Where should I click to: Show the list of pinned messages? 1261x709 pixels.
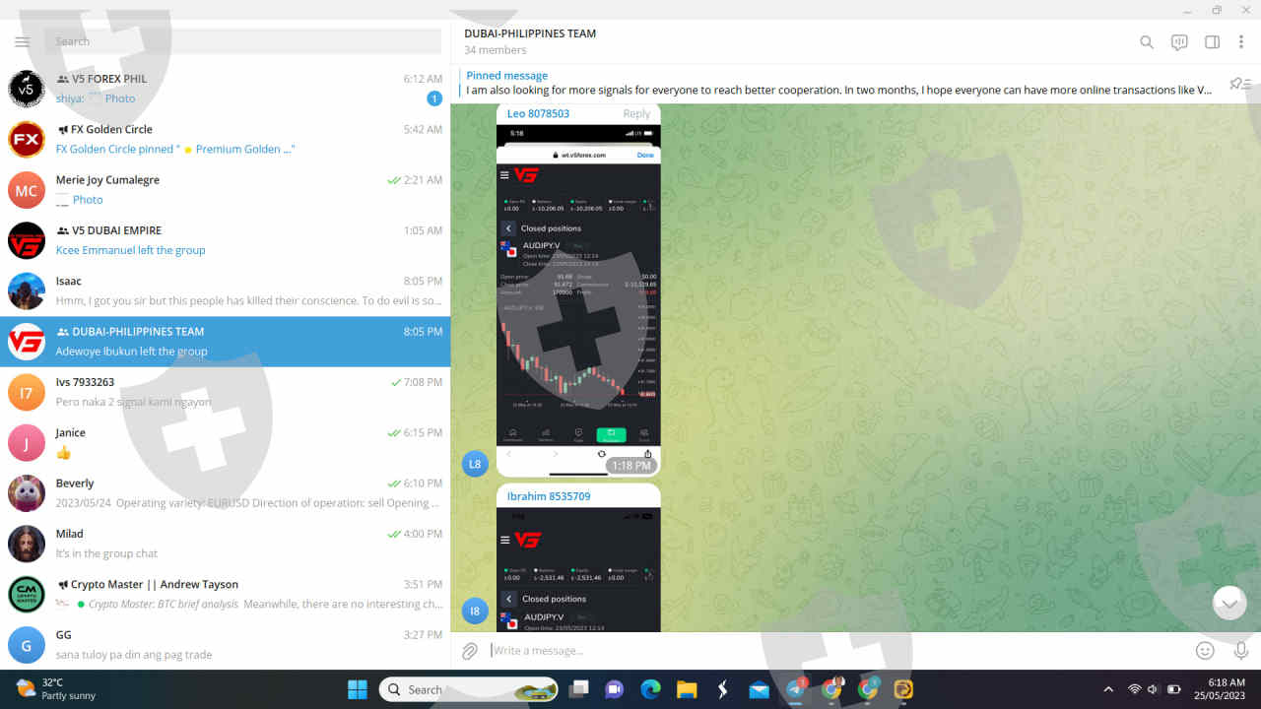tap(1240, 84)
